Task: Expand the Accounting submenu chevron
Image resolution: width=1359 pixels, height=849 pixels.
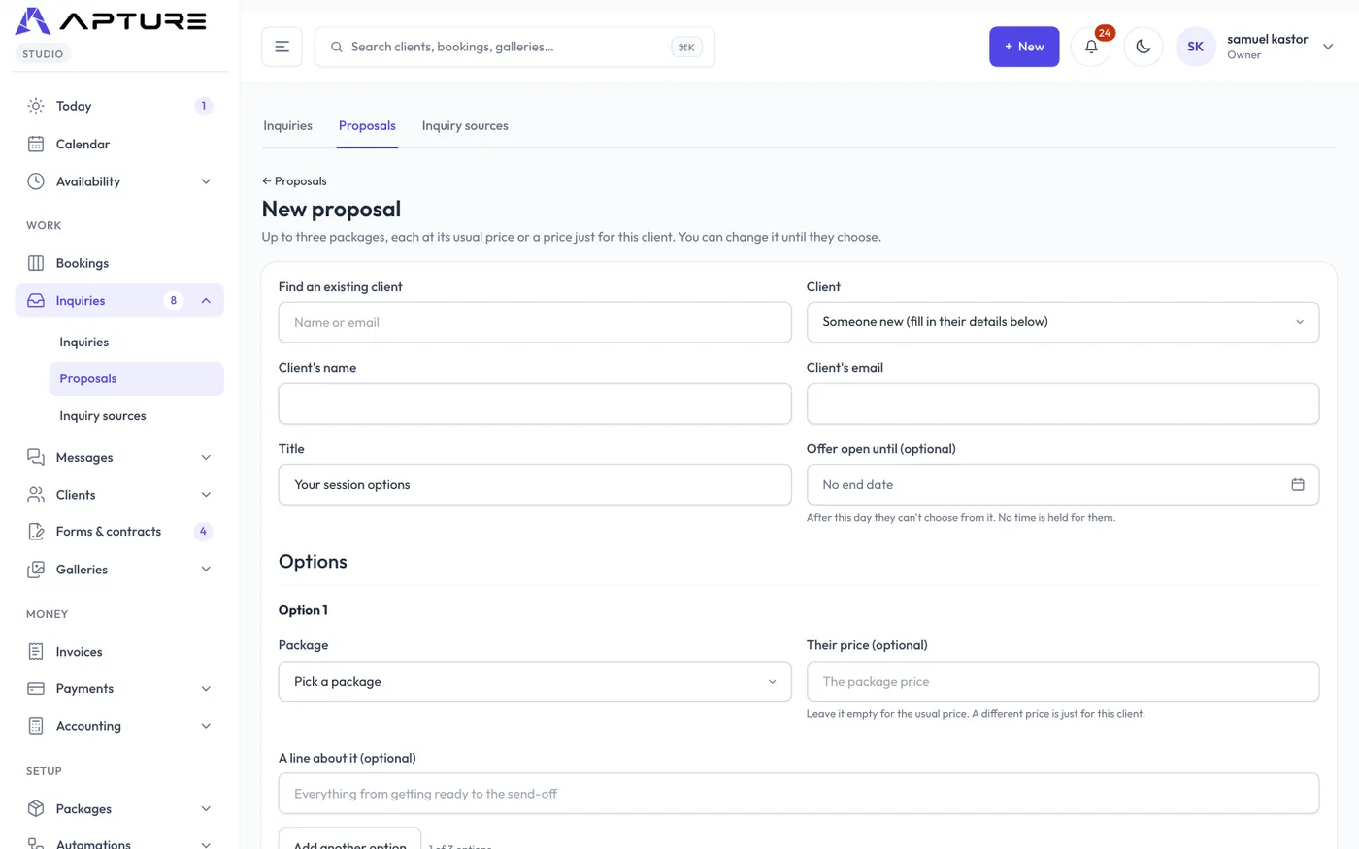Action: pos(206,726)
